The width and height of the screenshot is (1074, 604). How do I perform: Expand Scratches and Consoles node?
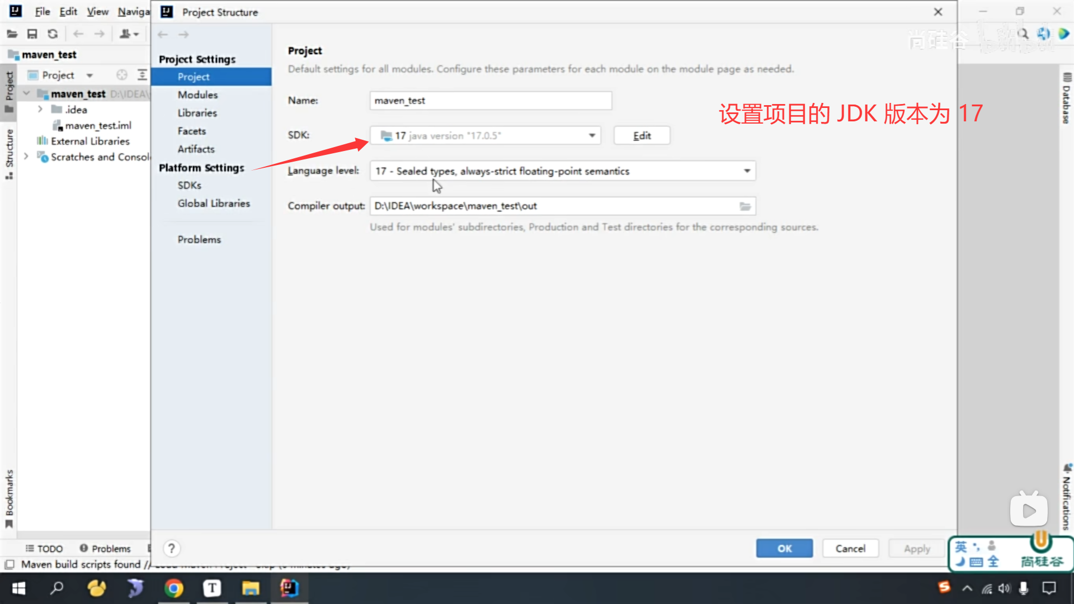[26, 157]
